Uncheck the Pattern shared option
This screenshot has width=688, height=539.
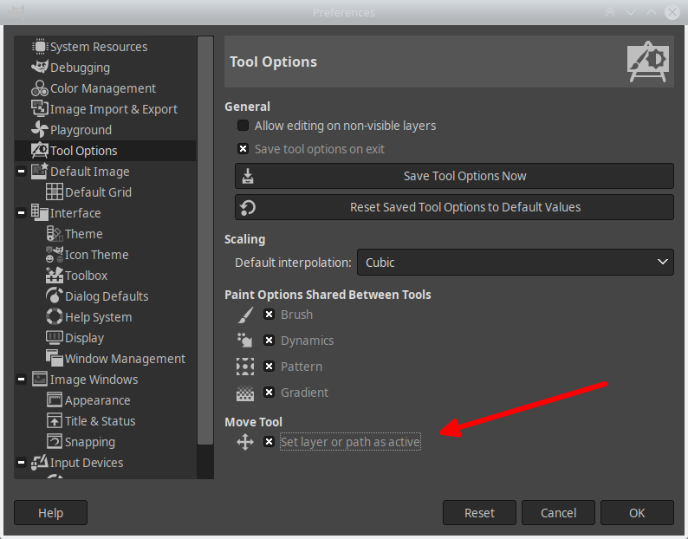click(x=269, y=366)
